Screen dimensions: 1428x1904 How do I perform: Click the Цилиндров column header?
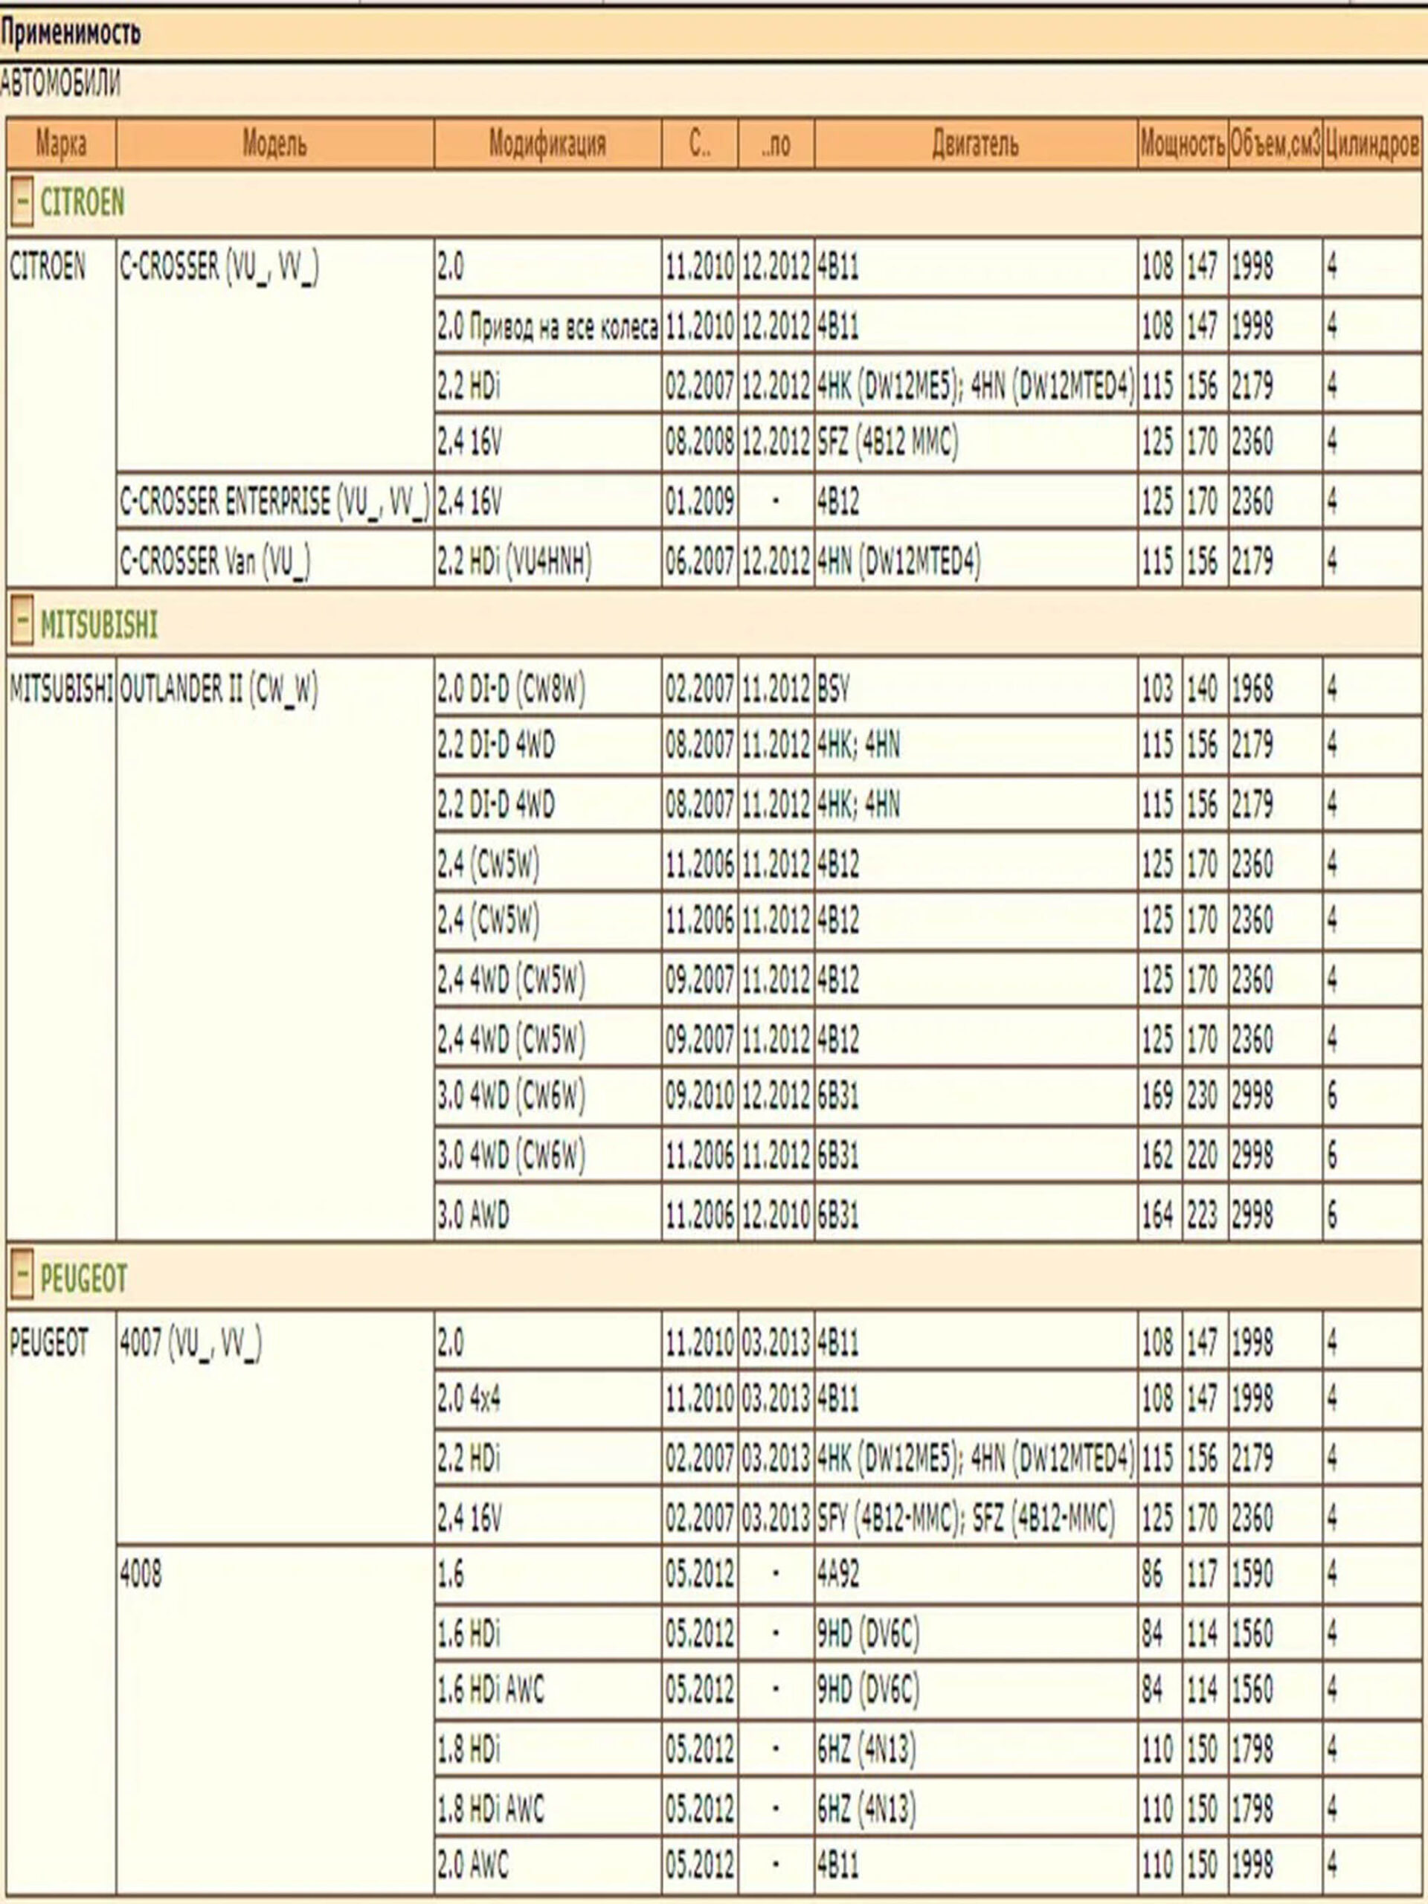tap(1372, 144)
